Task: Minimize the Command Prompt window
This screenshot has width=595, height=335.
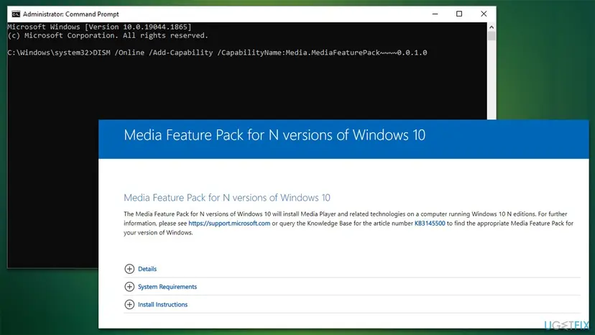Action: pos(435,14)
